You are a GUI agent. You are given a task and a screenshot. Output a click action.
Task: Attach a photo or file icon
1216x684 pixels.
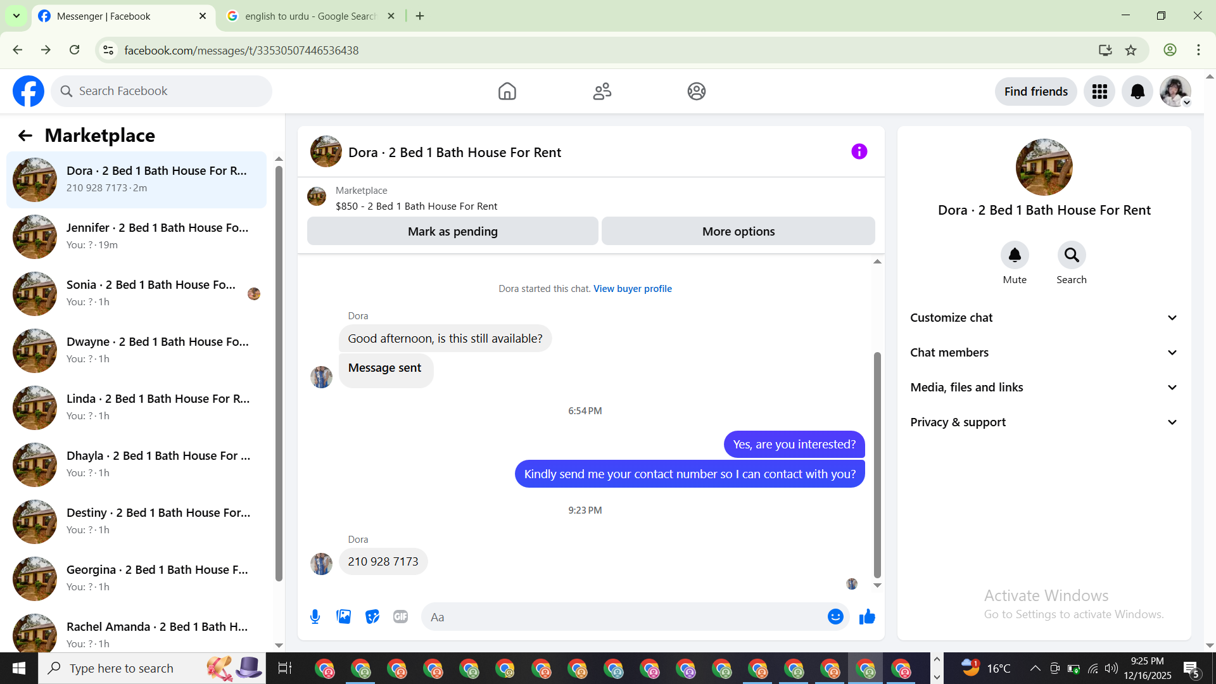pos(344,617)
